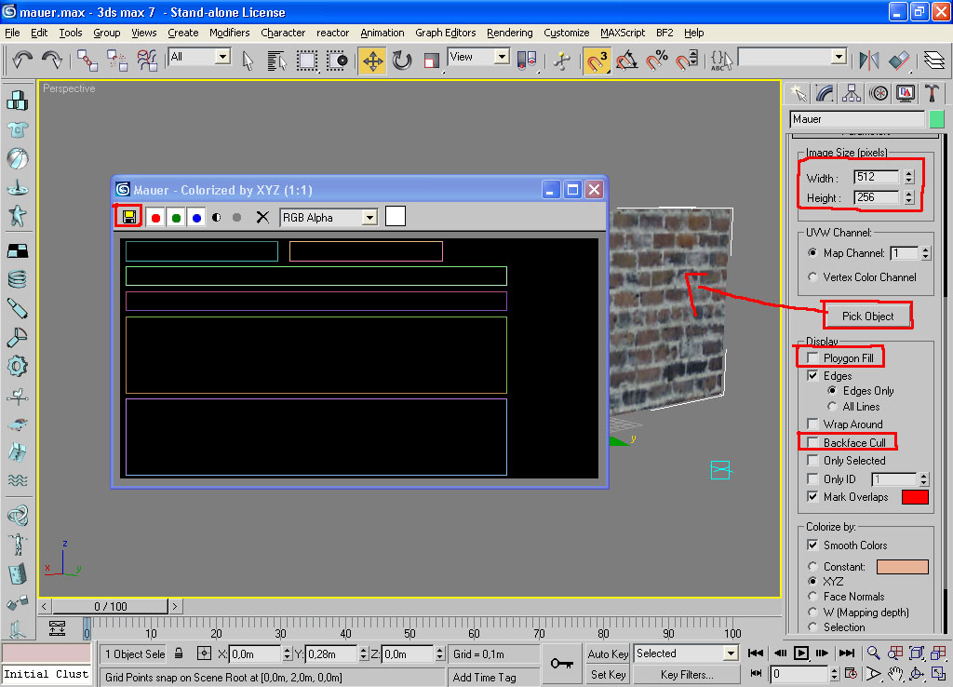This screenshot has width=953, height=687.
Task: Open the Rendering menu
Action: coord(509,33)
